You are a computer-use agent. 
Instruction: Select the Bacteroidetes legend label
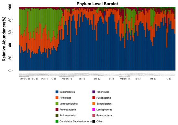pos(67,92)
